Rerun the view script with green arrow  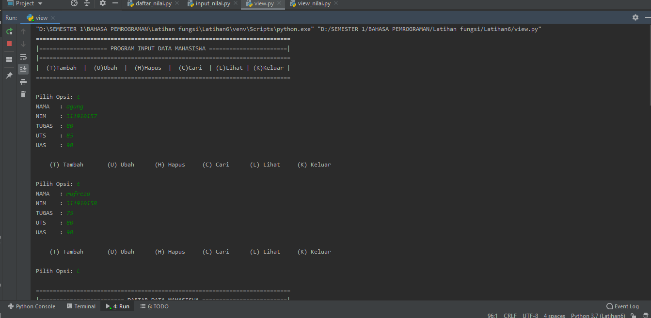click(9, 31)
